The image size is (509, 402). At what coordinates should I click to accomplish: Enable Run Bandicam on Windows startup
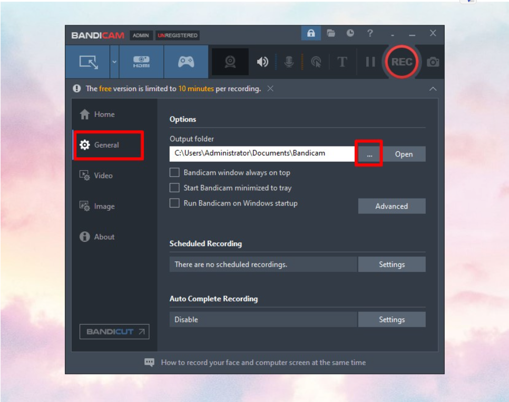[x=174, y=203]
